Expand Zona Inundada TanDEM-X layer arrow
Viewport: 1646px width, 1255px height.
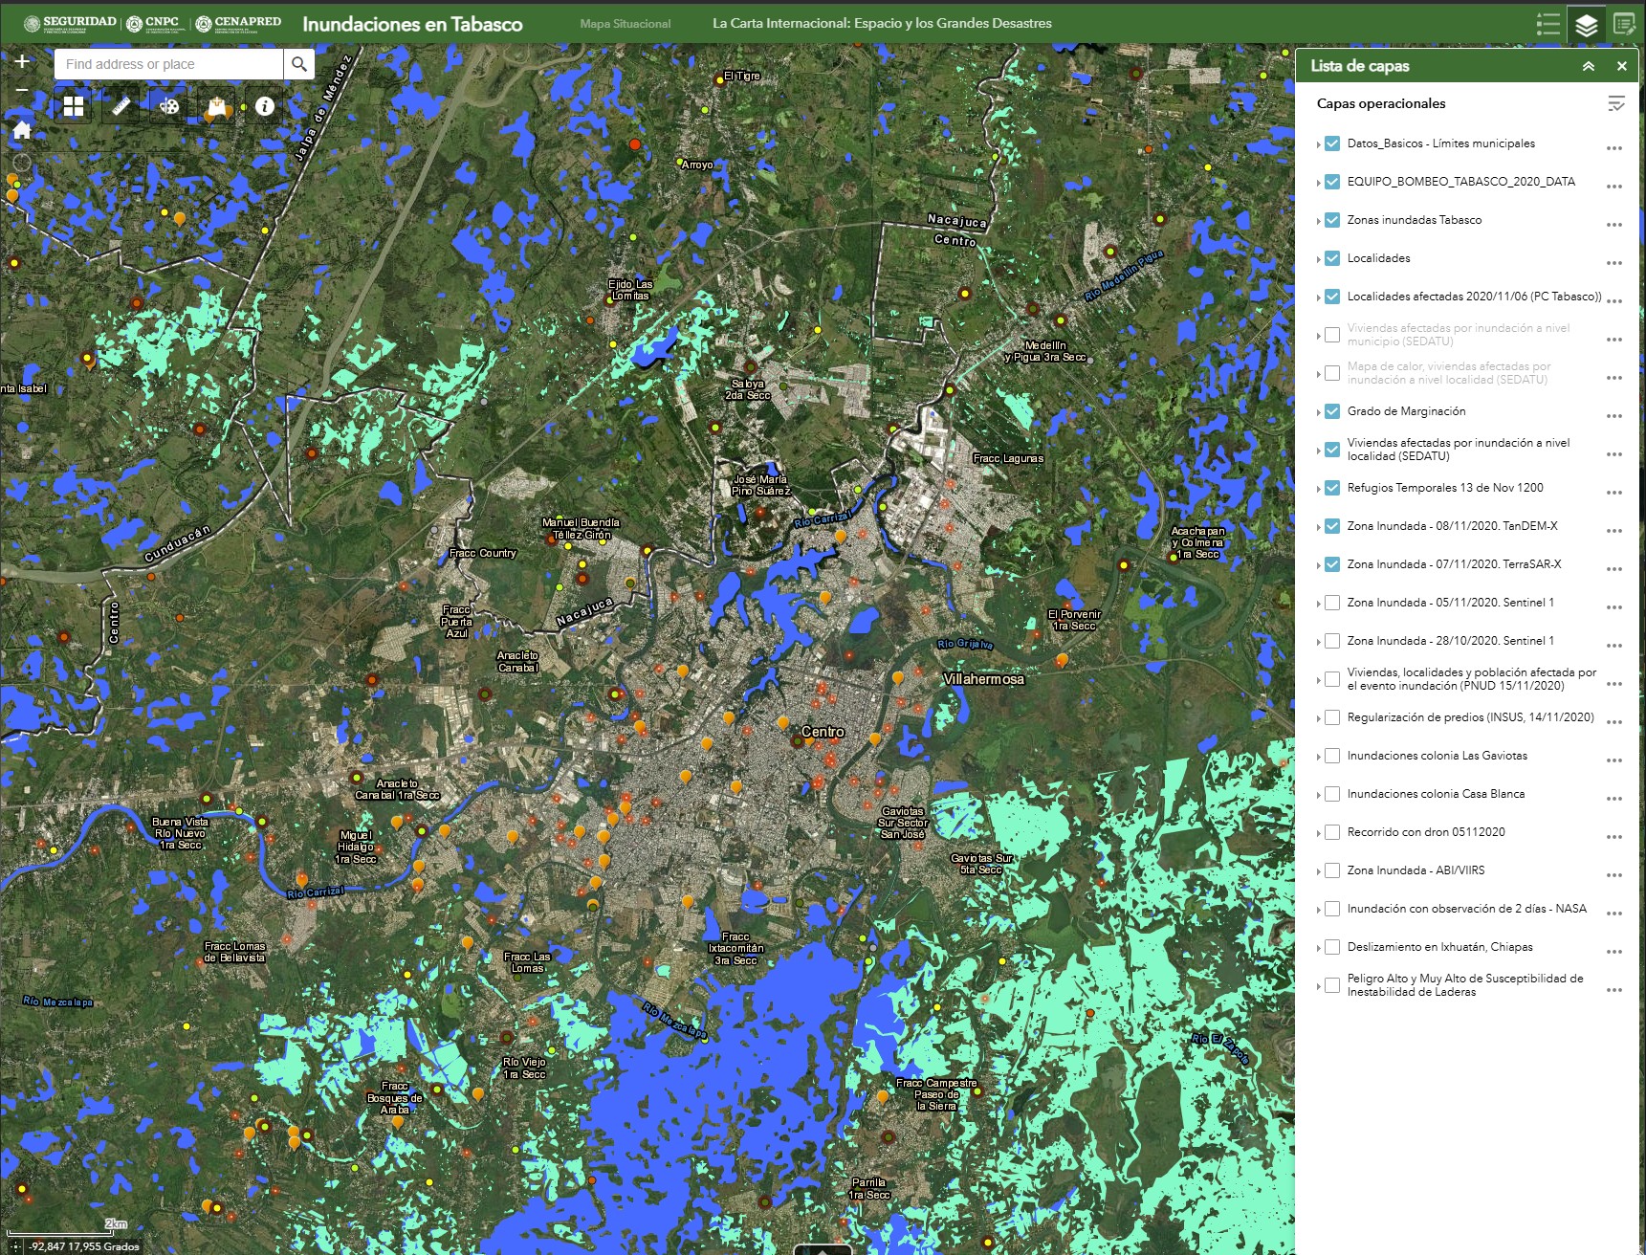pos(1318,527)
